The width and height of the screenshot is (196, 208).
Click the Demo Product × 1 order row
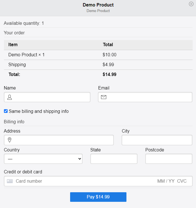[26, 55]
